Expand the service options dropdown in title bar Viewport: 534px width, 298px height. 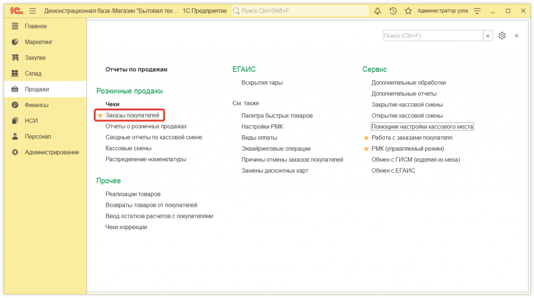tap(477, 10)
